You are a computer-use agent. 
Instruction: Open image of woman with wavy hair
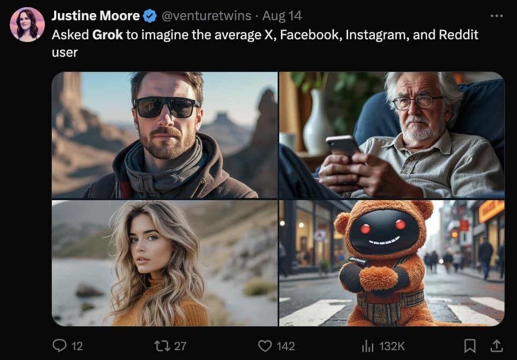click(x=164, y=263)
